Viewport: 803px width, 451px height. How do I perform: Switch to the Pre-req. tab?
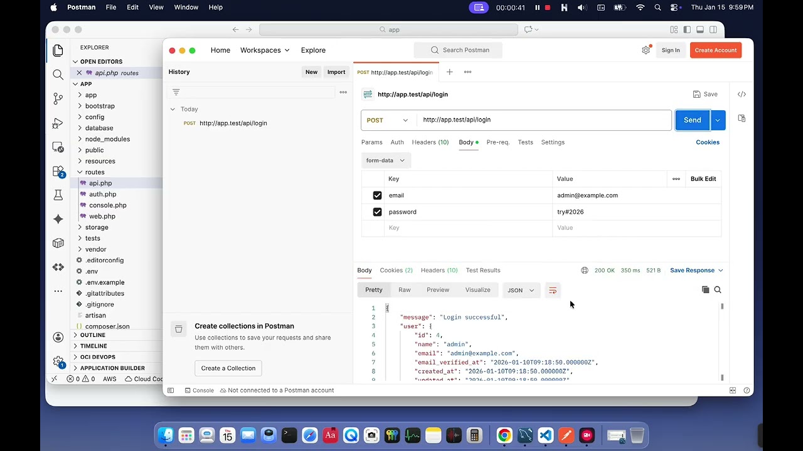tap(498, 142)
